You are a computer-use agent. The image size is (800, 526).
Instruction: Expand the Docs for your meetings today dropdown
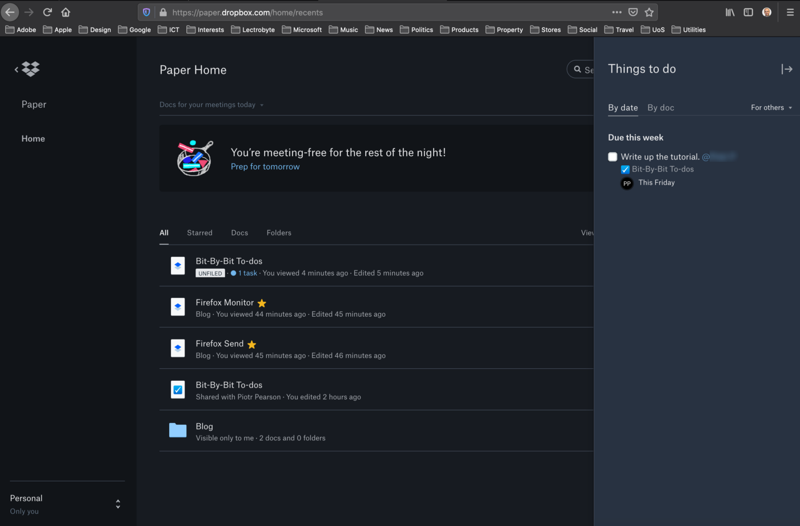211,105
